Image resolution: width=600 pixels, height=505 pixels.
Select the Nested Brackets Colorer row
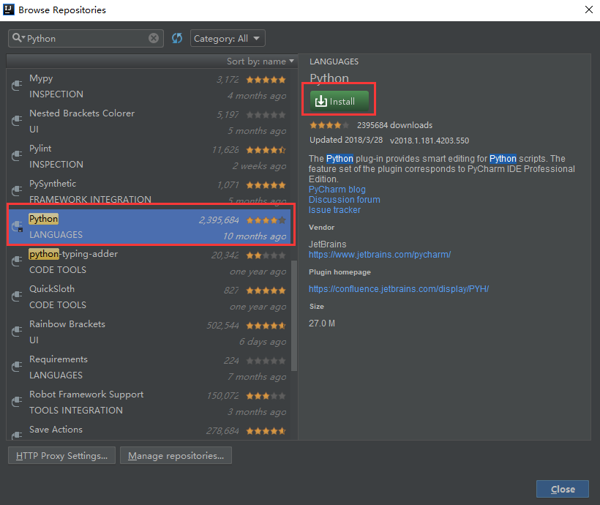pos(149,121)
